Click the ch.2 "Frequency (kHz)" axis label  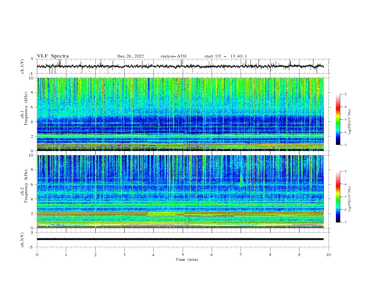click(x=26, y=186)
